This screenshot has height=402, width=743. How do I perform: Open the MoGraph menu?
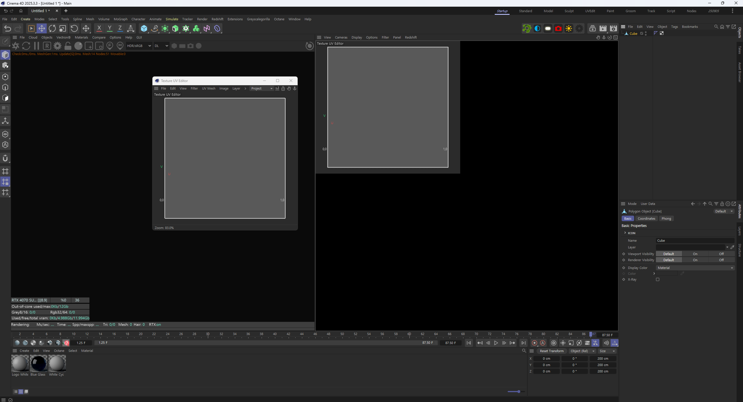[x=120, y=19]
